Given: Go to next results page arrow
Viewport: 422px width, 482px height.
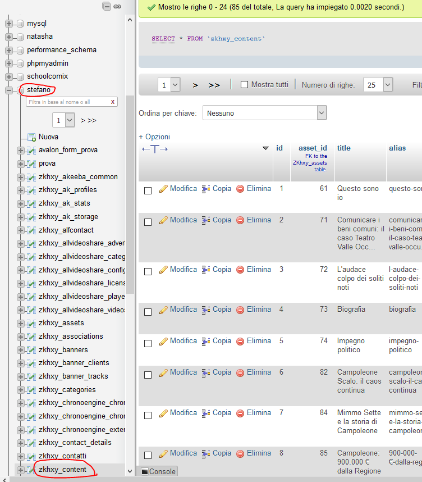Looking at the screenshot, I should click(195, 85).
